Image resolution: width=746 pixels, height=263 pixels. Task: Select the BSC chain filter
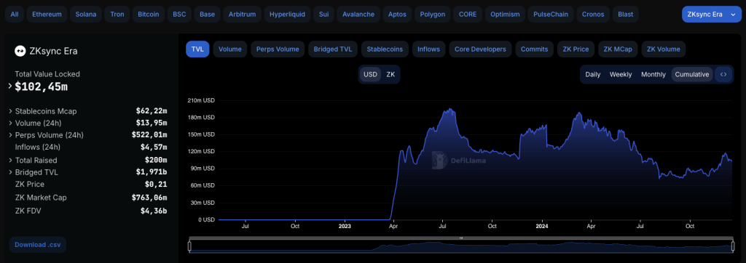[x=180, y=15]
